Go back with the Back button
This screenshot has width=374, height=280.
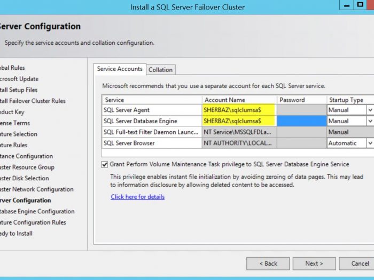(268, 263)
